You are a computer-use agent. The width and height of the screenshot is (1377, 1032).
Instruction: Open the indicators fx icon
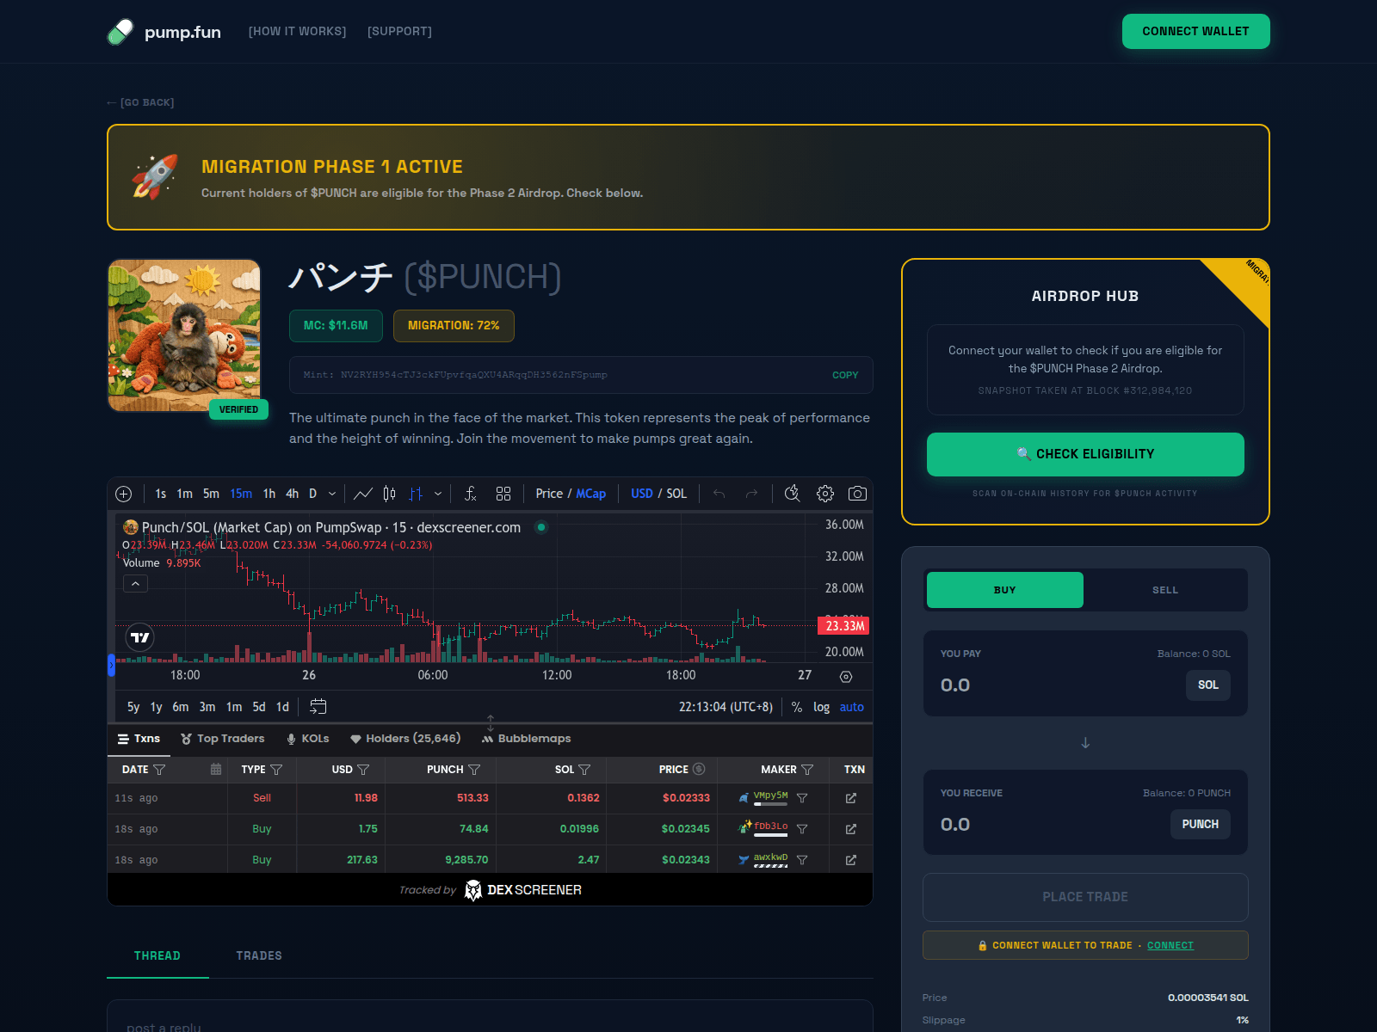tap(470, 494)
